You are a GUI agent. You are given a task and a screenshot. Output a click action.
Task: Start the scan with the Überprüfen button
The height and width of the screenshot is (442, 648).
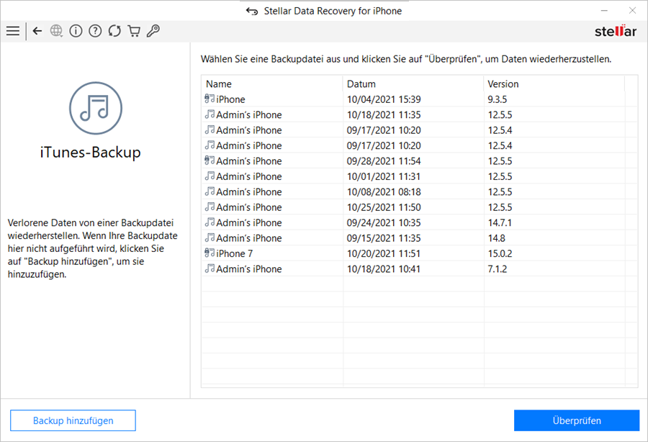pos(577,420)
